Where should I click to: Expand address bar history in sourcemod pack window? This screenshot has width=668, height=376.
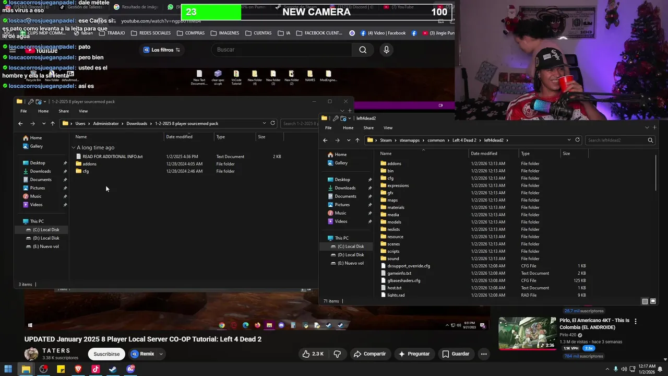(x=264, y=123)
